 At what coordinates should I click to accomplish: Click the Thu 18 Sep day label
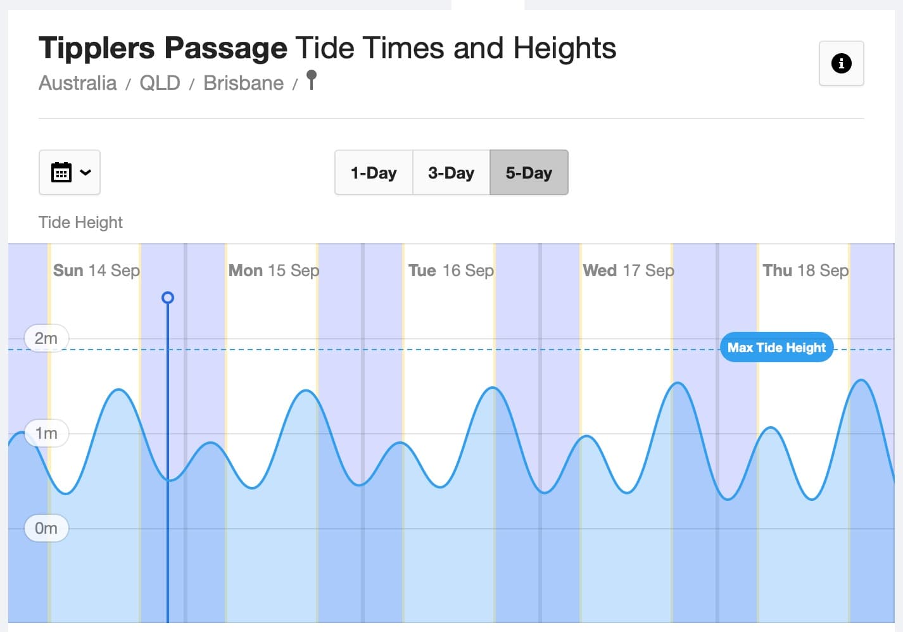coord(805,270)
